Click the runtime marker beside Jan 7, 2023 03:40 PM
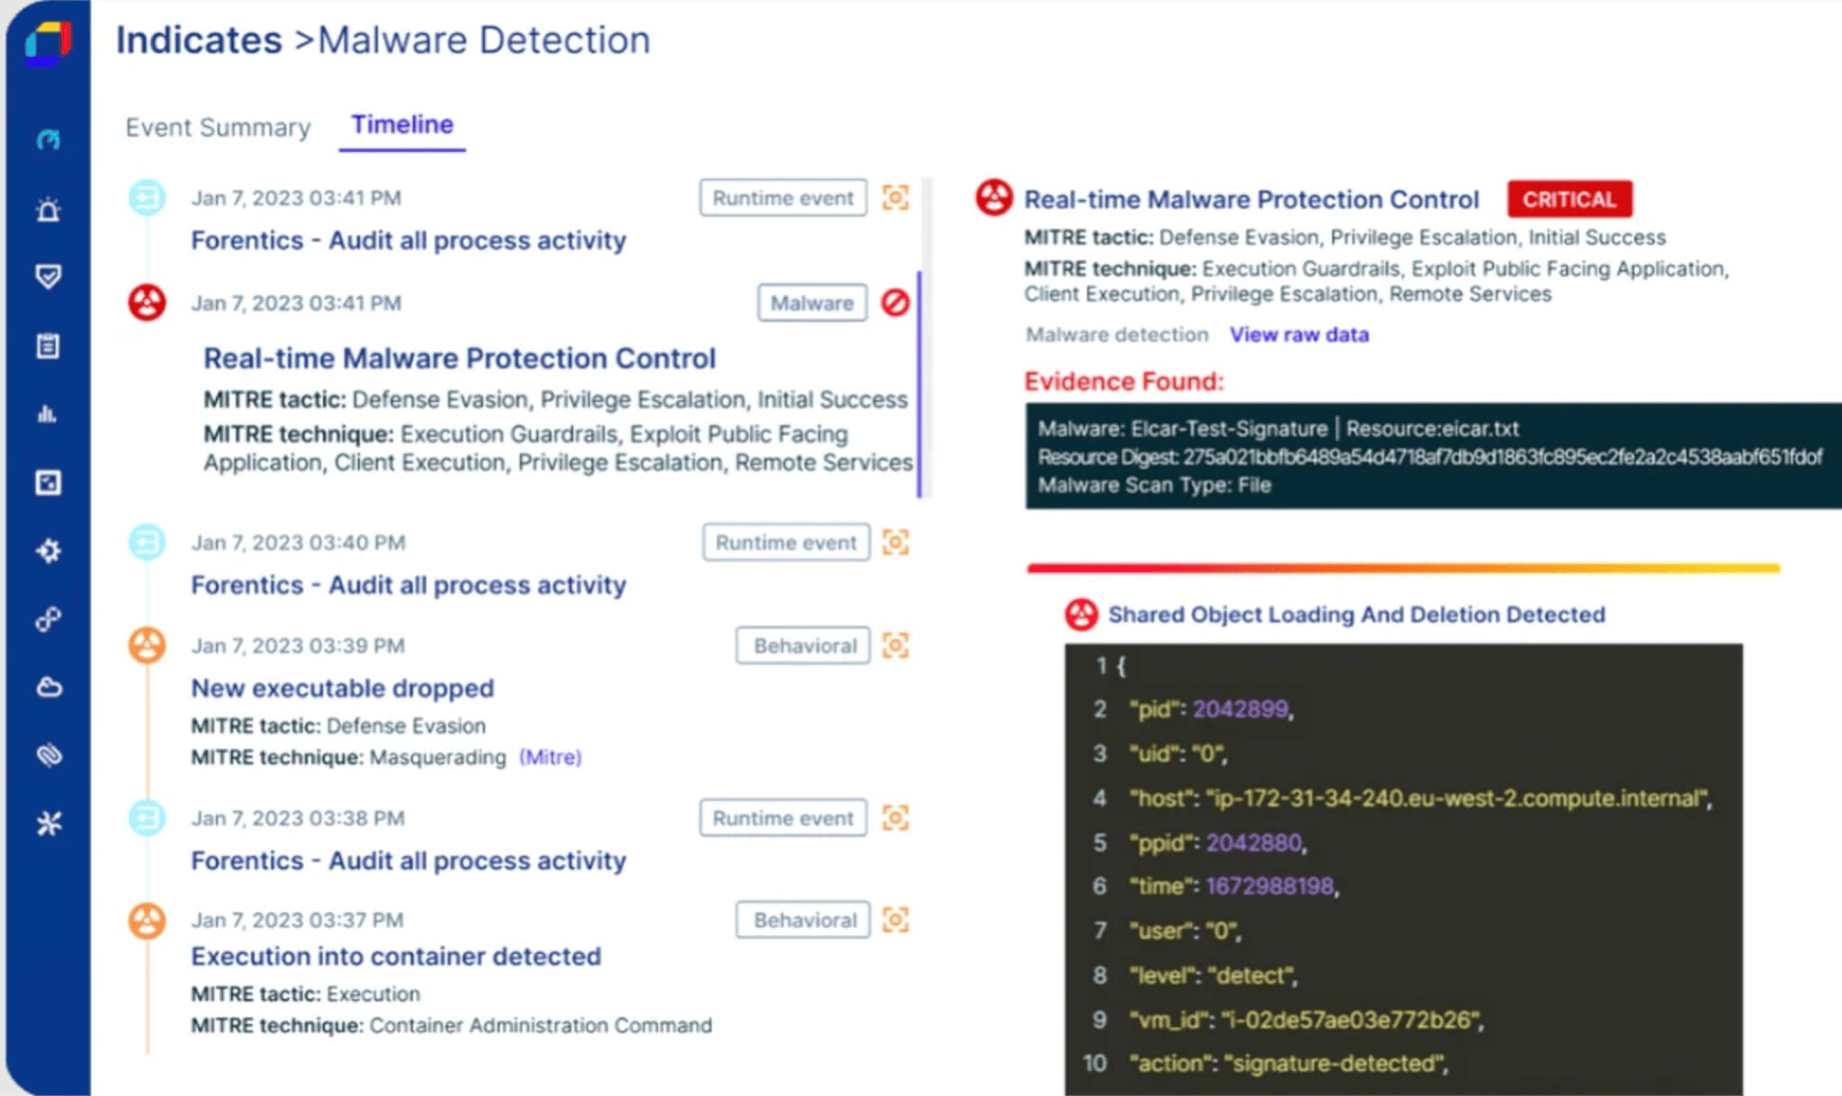 pos(147,542)
